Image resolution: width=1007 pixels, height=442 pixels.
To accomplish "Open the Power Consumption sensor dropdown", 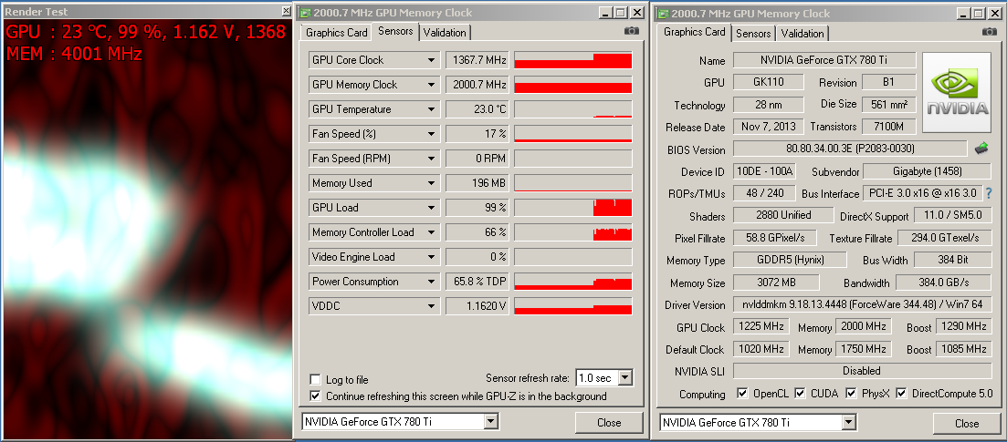I will pos(432,282).
